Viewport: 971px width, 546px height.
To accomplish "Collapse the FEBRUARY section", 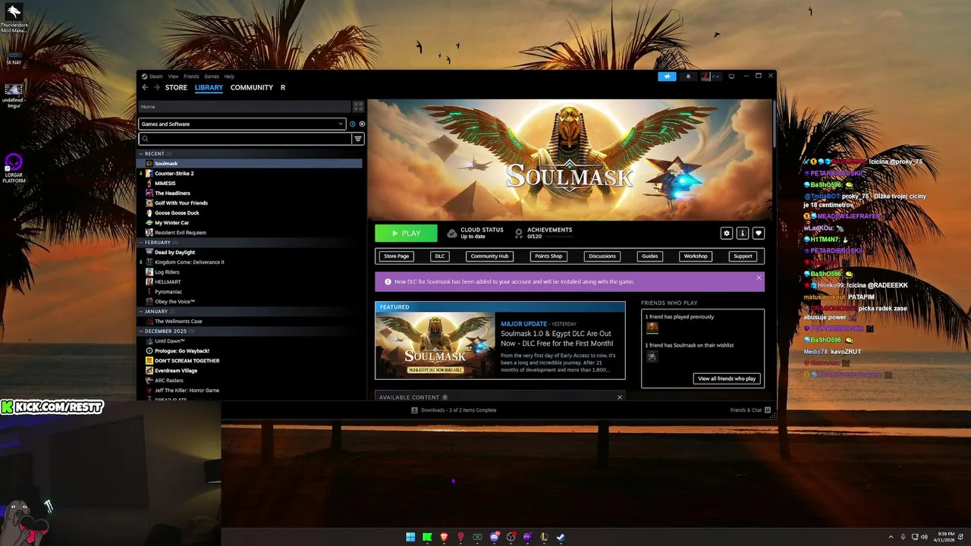I will [x=141, y=243].
